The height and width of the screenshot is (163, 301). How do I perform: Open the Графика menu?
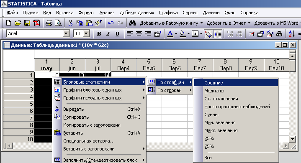point(168,13)
